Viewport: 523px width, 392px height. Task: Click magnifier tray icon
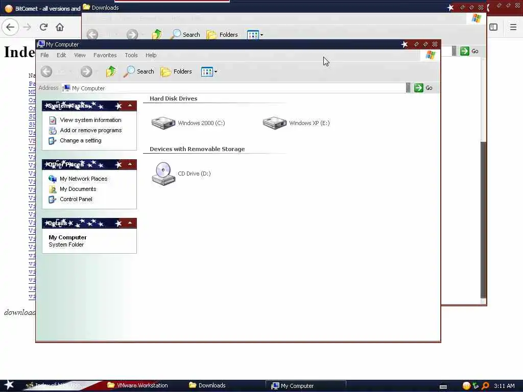(485, 386)
